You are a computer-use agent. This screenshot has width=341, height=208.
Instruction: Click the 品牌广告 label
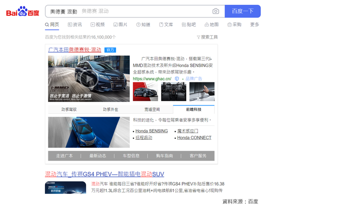pyautogui.click(x=194, y=79)
